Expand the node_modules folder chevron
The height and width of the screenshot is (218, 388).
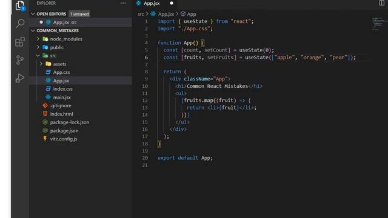[38, 39]
